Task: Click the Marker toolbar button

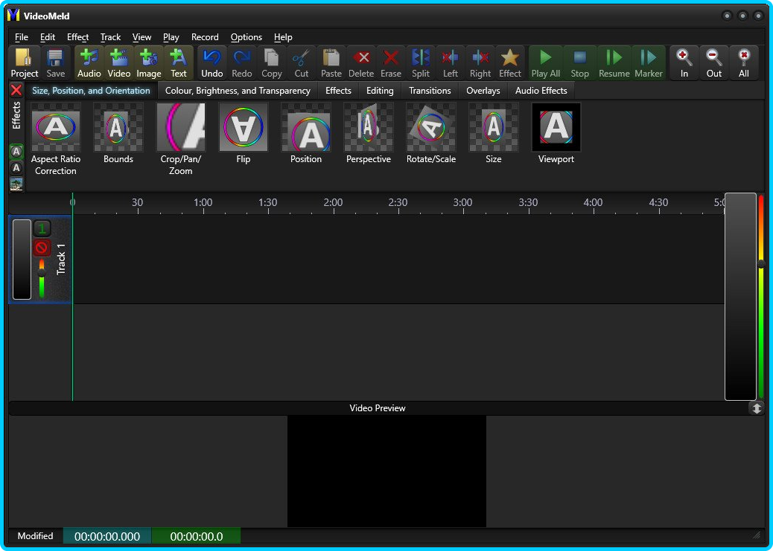Action: (x=649, y=63)
